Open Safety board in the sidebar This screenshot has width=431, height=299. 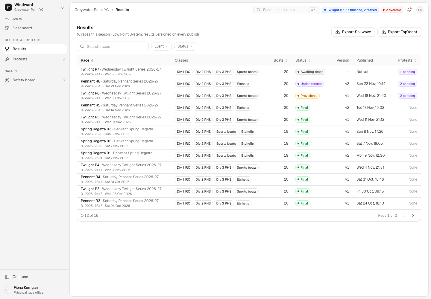(x=35, y=80)
